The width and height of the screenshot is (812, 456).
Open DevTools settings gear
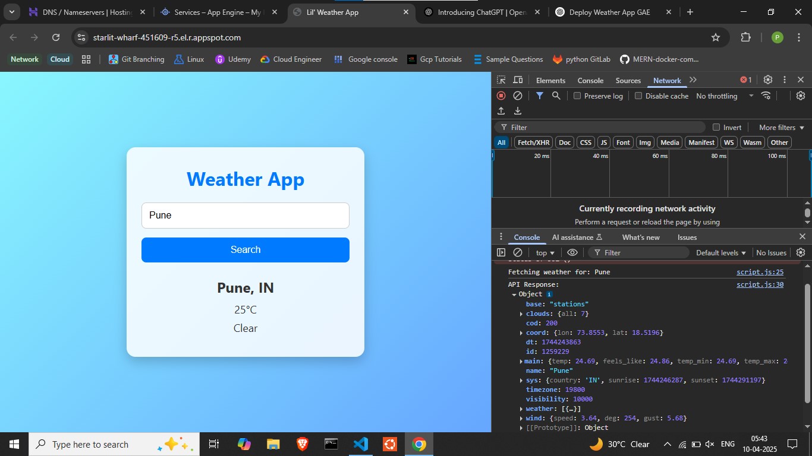(767, 80)
